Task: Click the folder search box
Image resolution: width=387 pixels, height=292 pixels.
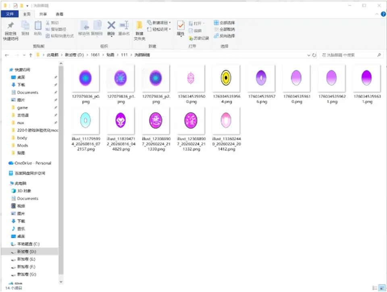Action: coord(351,55)
